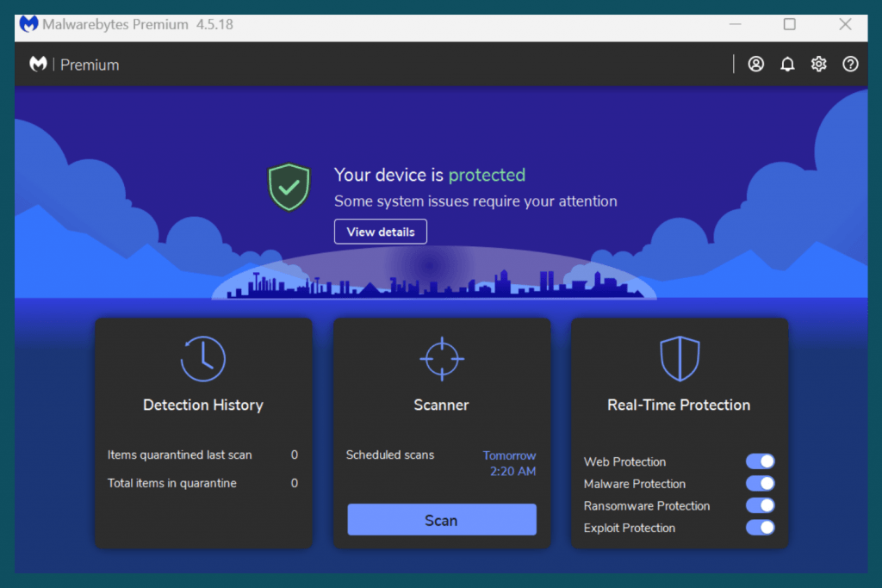The width and height of the screenshot is (882, 588).
Task: Open the notifications bell
Action: click(787, 64)
